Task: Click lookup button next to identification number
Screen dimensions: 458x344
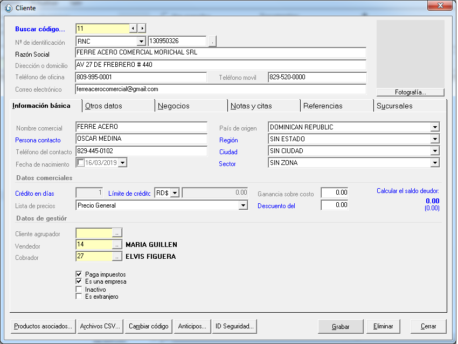Action: (212, 42)
